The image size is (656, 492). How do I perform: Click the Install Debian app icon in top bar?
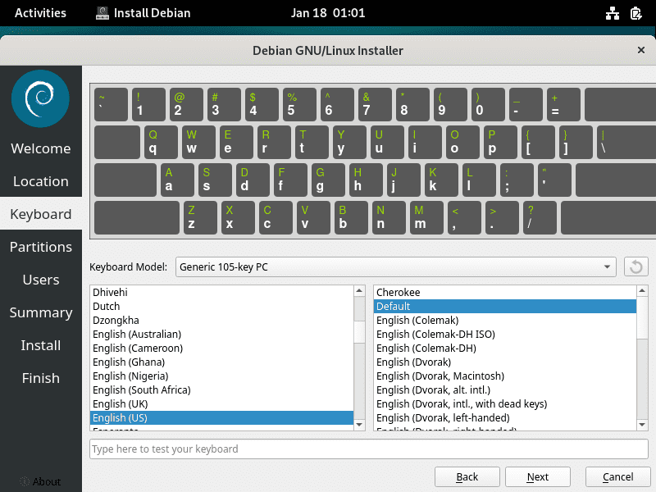102,13
